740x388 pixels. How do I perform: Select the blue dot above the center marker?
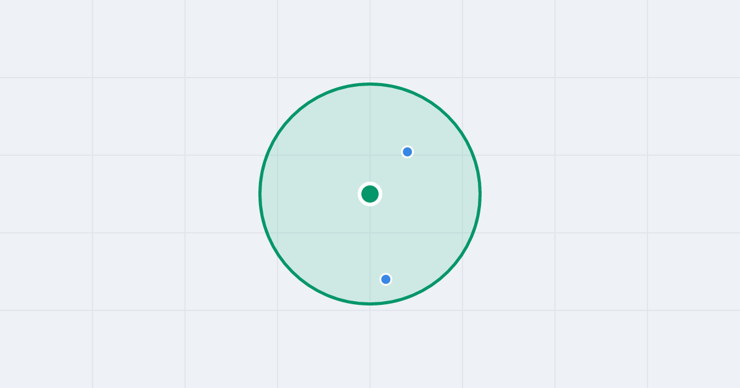click(x=407, y=152)
